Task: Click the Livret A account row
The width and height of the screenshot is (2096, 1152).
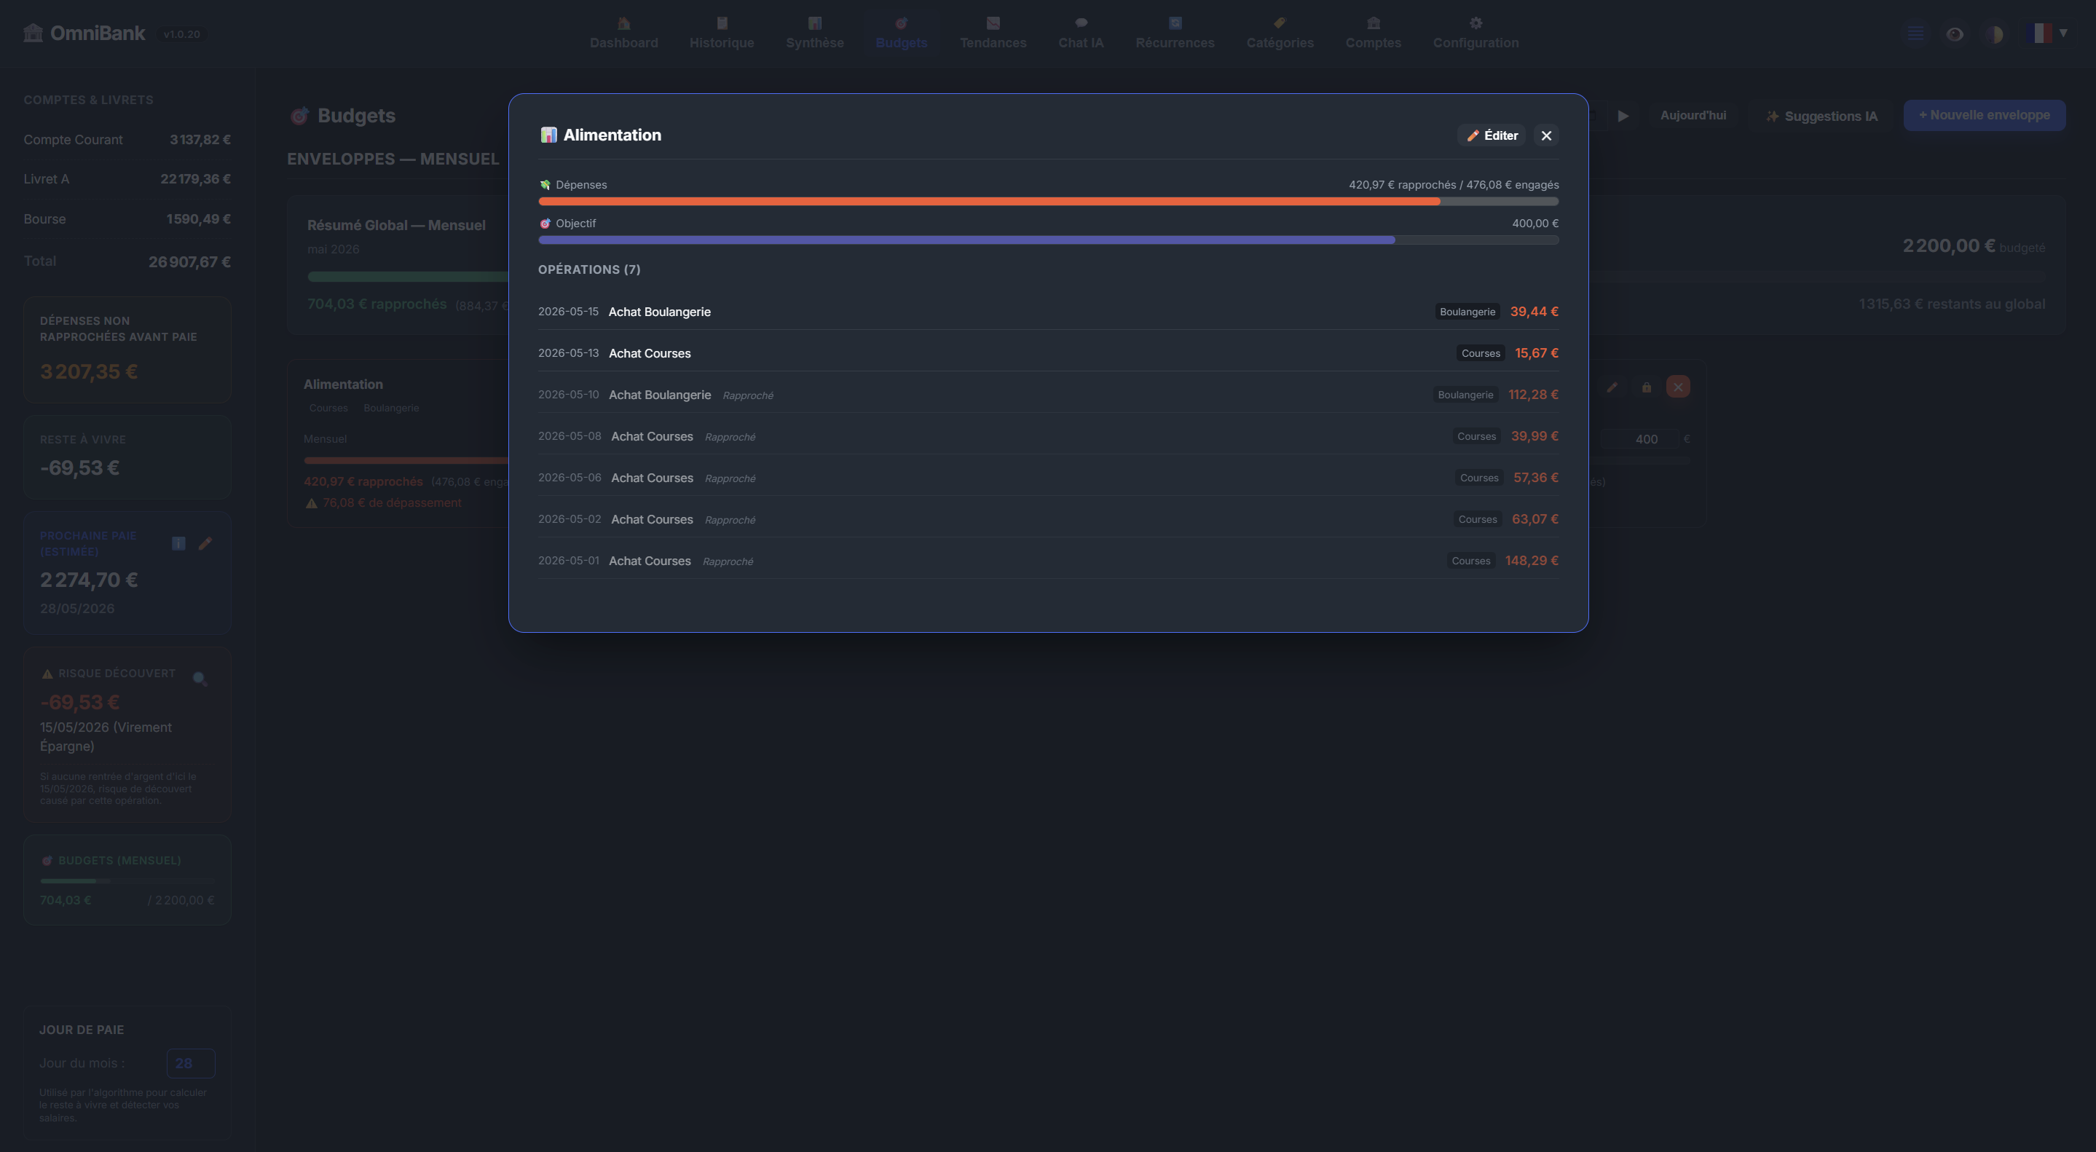Action: (127, 179)
